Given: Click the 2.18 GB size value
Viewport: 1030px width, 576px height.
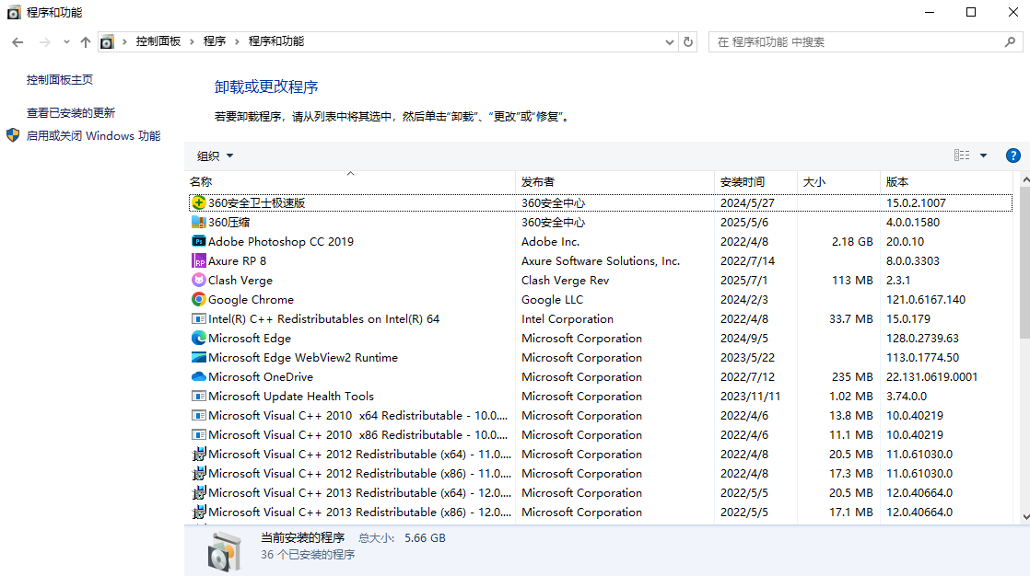Looking at the screenshot, I should (852, 241).
